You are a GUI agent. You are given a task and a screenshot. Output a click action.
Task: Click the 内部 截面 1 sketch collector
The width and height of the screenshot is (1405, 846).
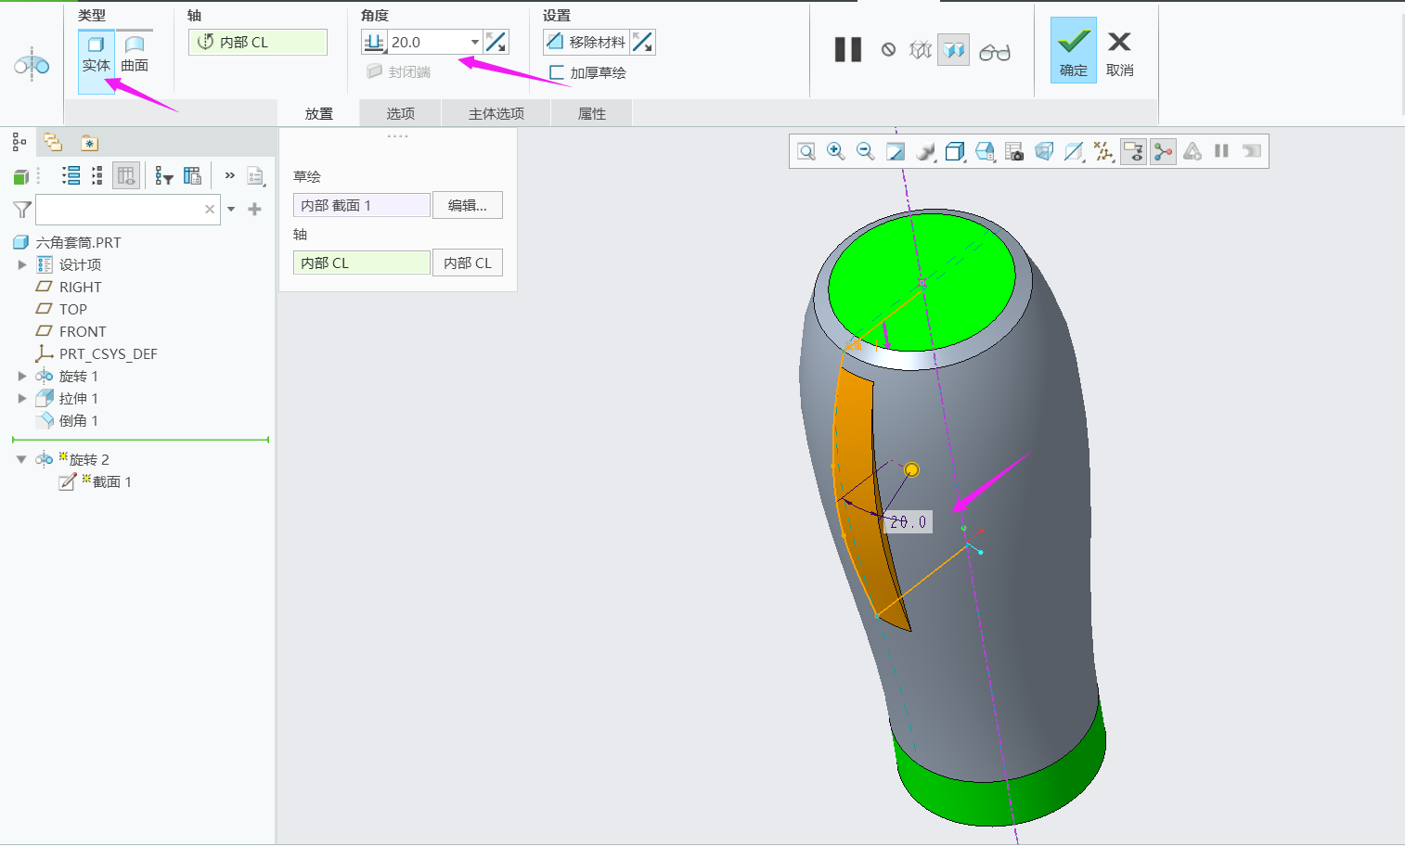pos(362,205)
